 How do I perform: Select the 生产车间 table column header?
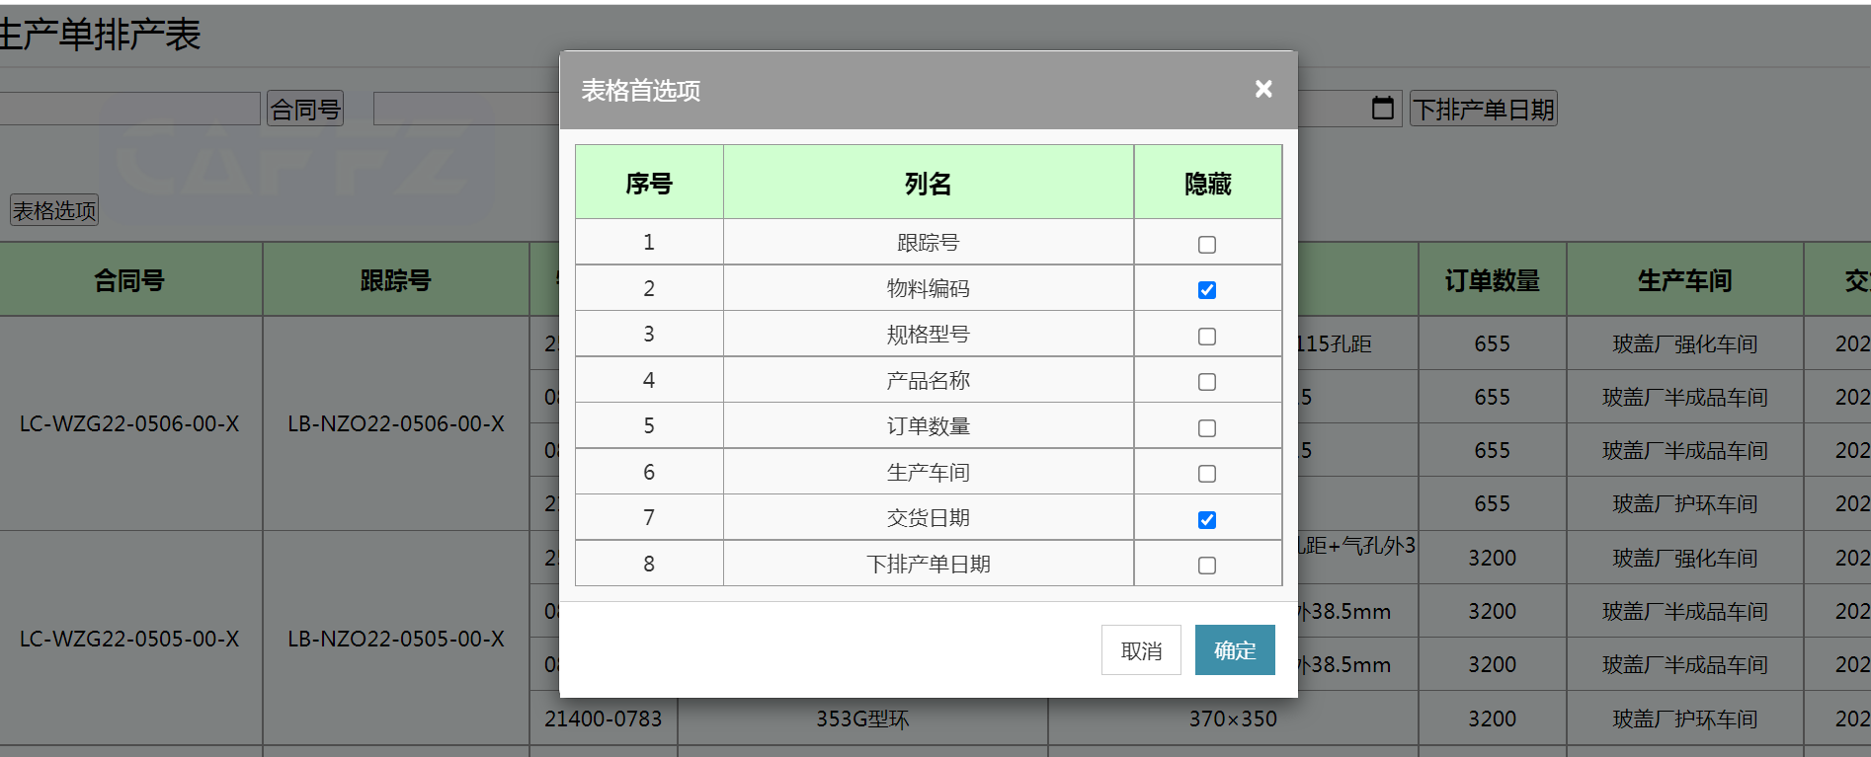point(1684,280)
